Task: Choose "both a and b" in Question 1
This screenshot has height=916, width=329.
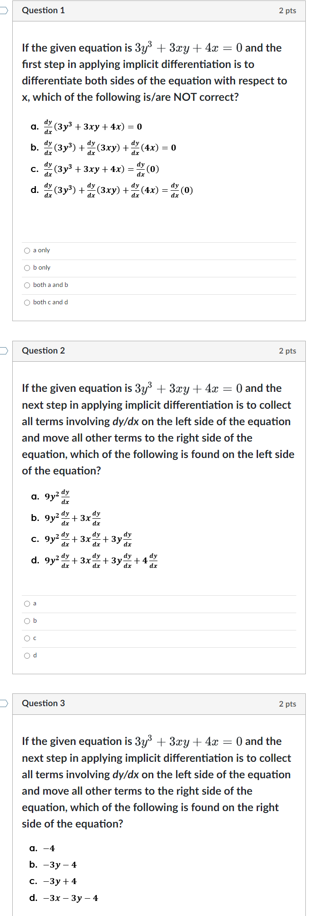Action: tap(27, 285)
